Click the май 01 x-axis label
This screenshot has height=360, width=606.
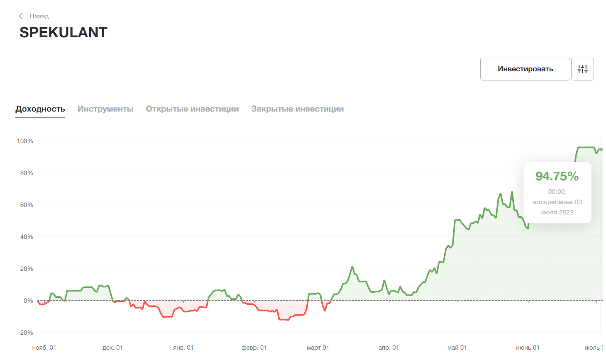pyautogui.click(x=457, y=348)
